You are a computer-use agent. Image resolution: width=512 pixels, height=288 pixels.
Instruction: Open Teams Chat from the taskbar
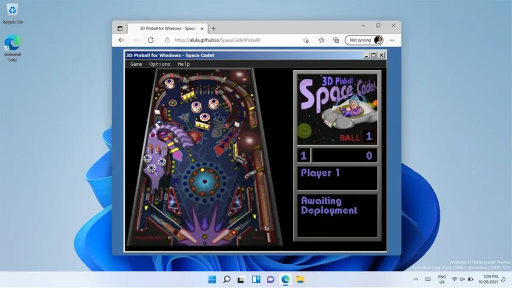click(x=270, y=279)
